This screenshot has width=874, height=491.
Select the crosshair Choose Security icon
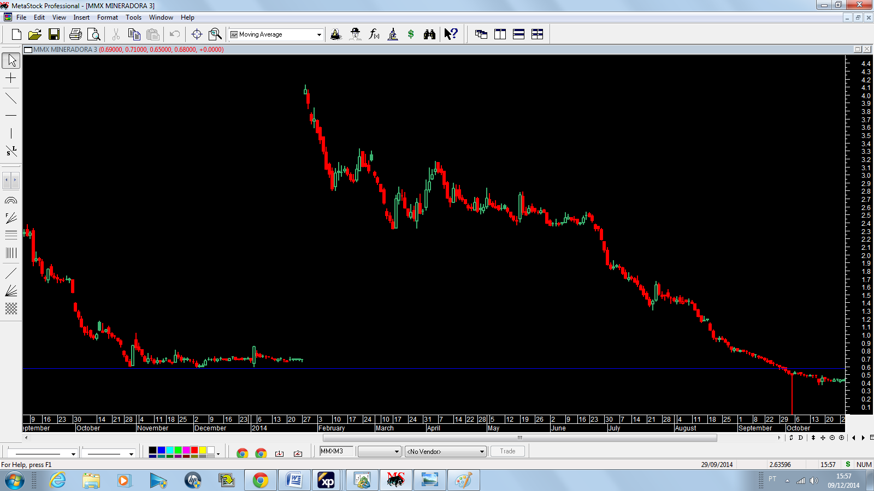[197, 34]
